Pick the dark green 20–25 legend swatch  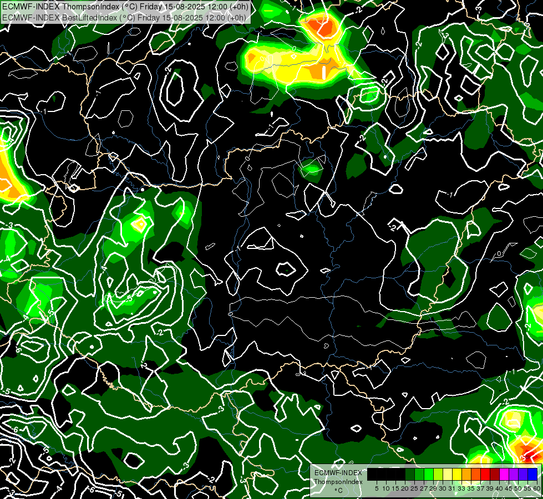click(410, 475)
